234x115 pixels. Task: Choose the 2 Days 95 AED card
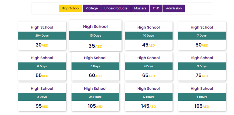pos(42,97)
